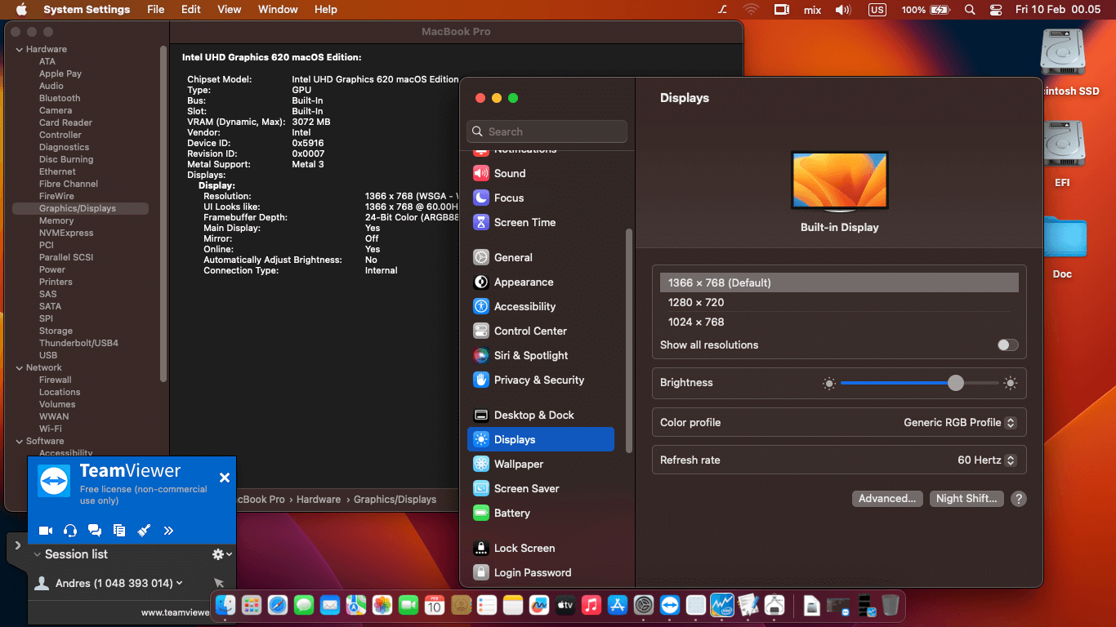The image size is (1116, 627).
Task: Open the Help menu
Action: click(x=326, y=10)
